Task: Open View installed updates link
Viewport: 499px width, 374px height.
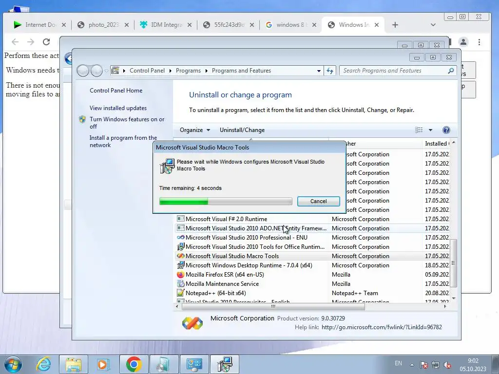Action: pyautogui.click(x=118, y=108)
